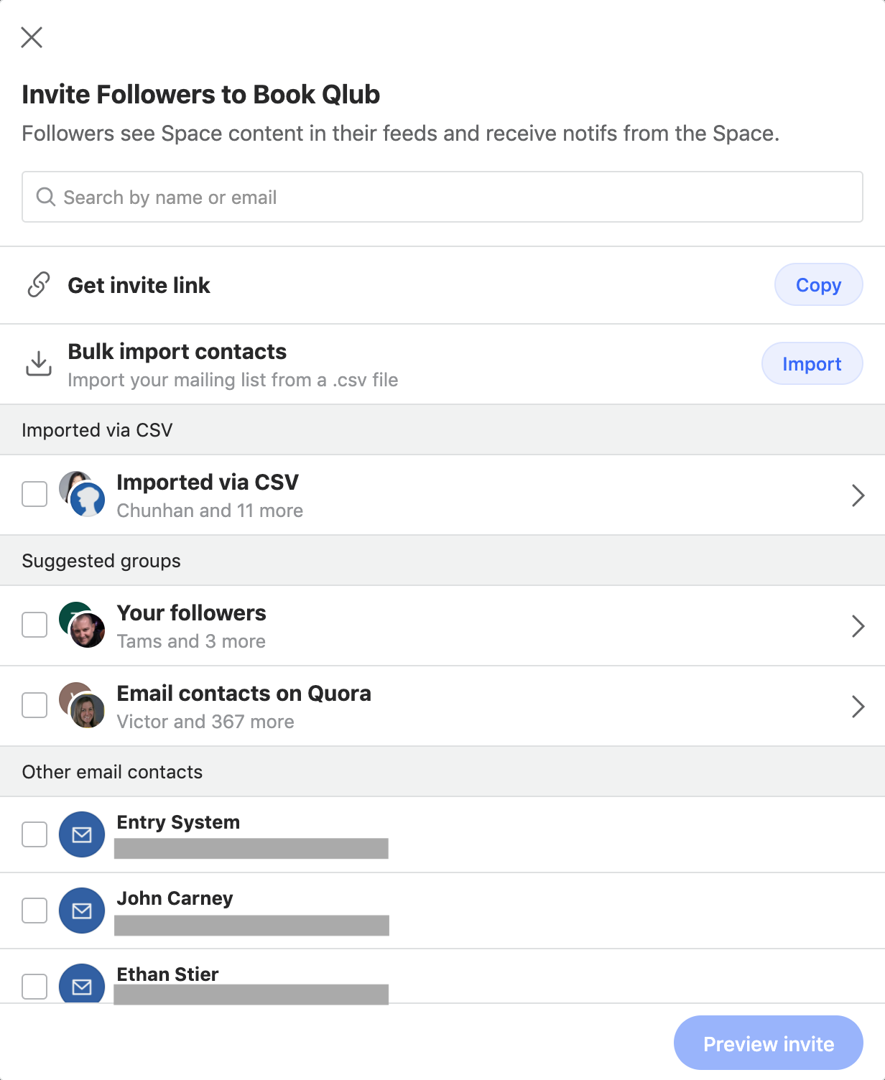
Task: Click the Your followers group avatar
Action: coord(82,625)
